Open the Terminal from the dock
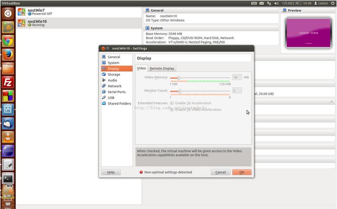337x209 pixels. [x=8, y=178]
